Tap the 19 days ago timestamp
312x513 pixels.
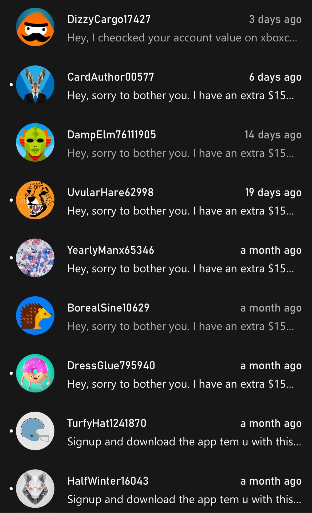[x=273, y=193]
